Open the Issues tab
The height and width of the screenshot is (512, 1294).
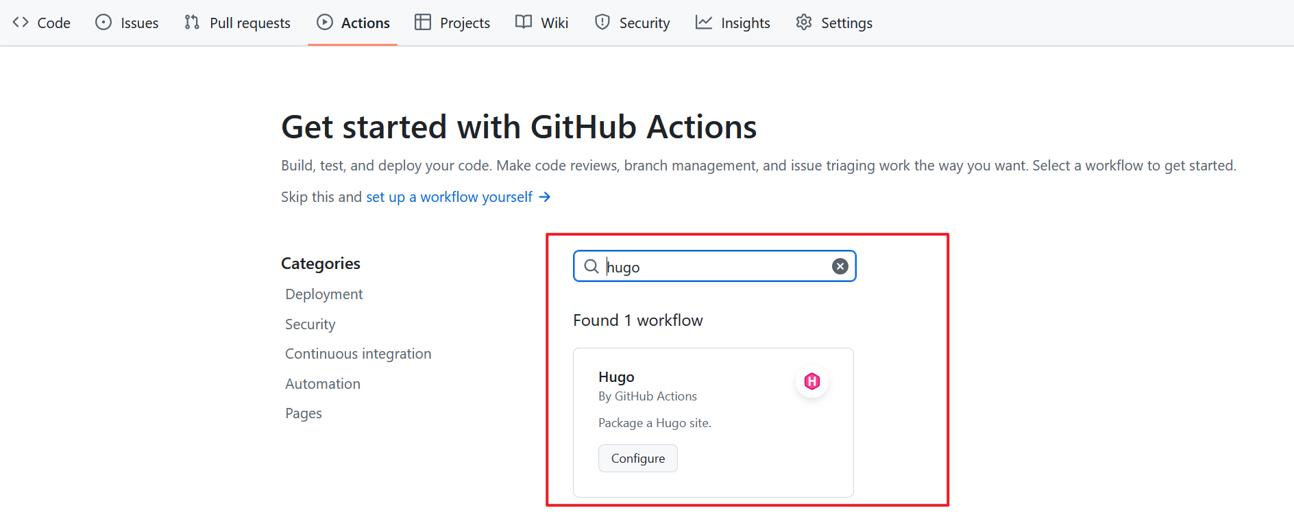pyautogui.click(x=127, y=23)
